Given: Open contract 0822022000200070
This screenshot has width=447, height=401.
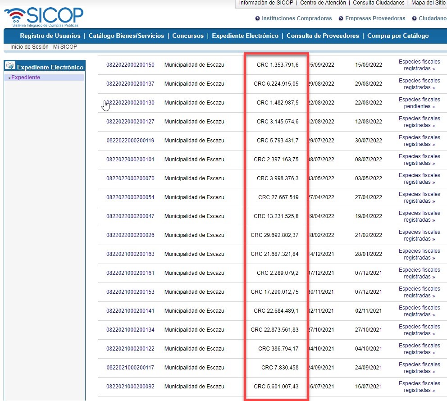Looking at the screenshot, I should [130, 178].
